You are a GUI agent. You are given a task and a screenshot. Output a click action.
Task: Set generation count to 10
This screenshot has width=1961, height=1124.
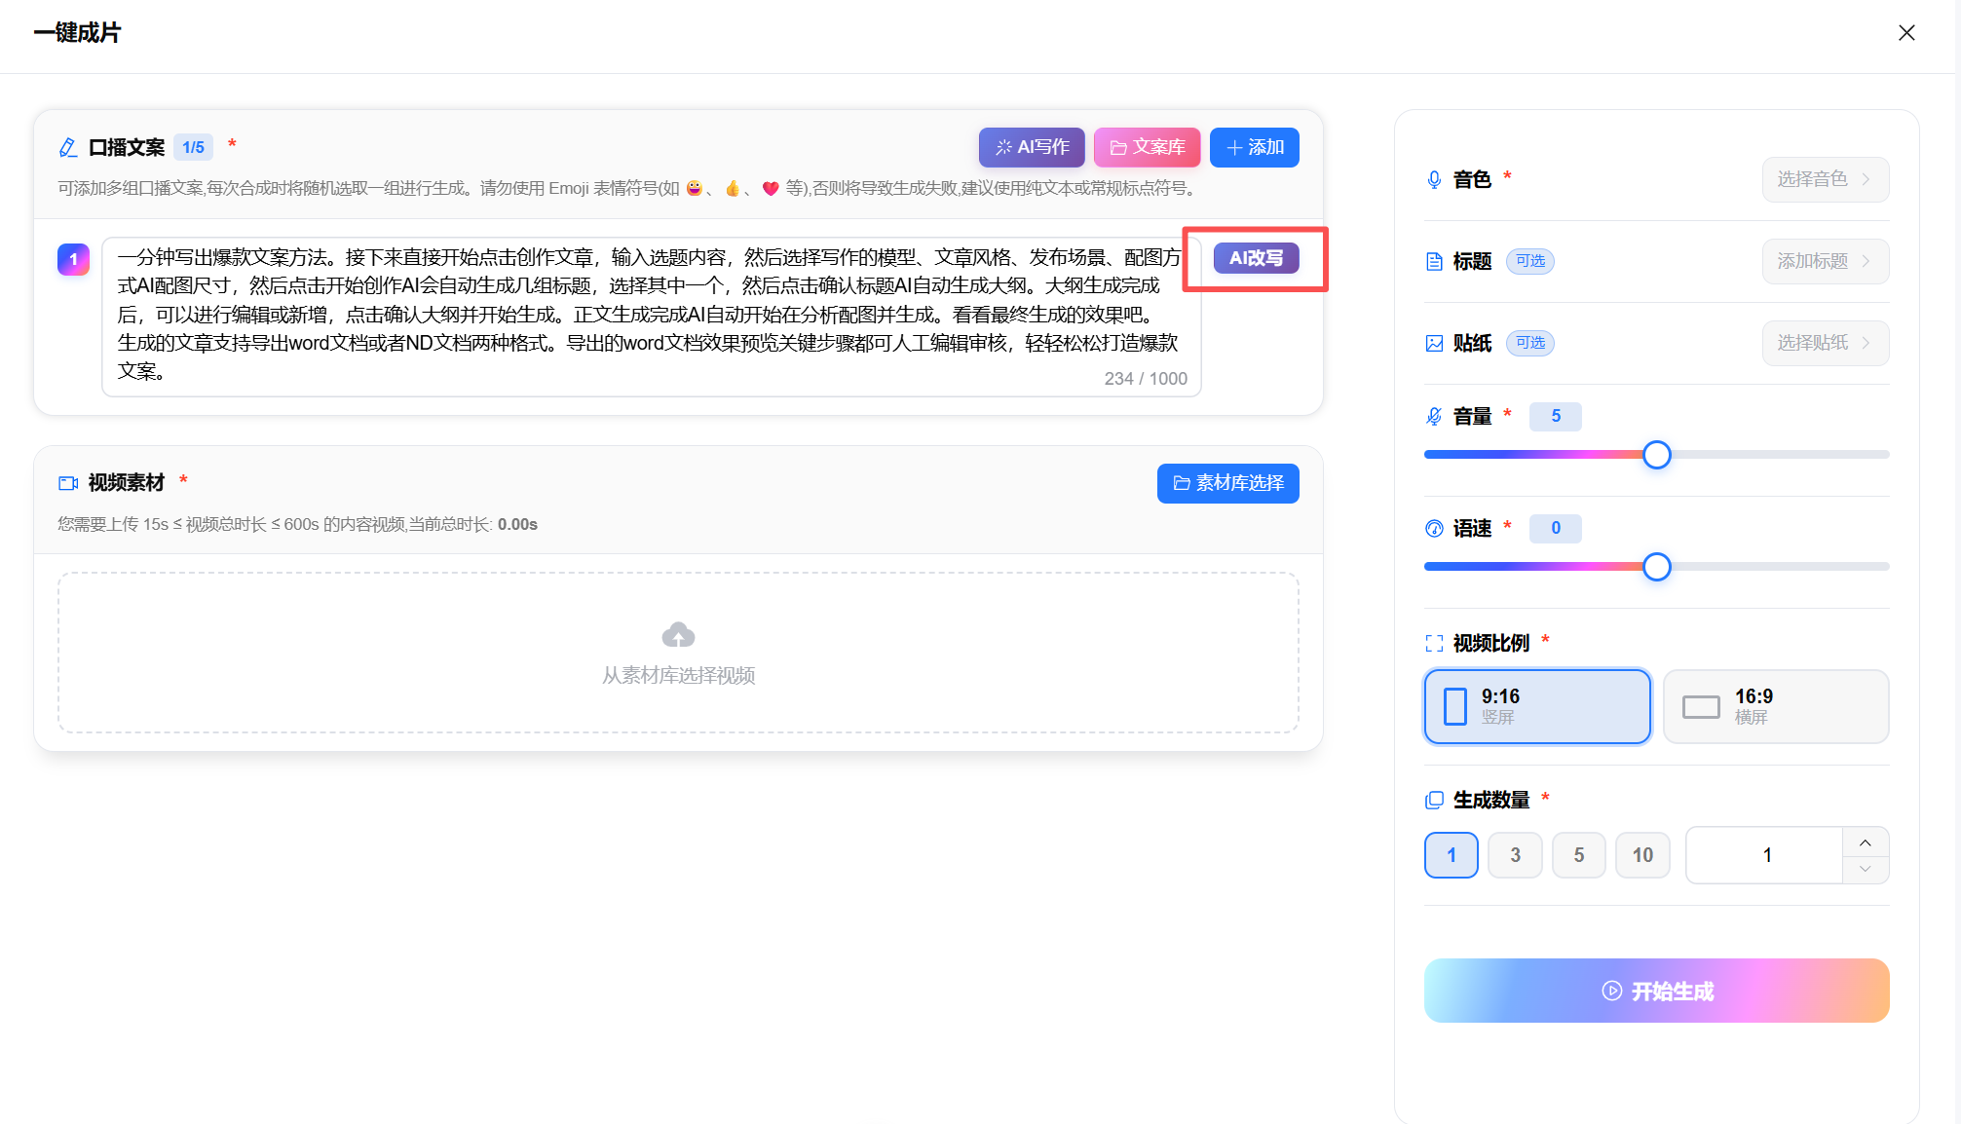[x=1642, y=855]
